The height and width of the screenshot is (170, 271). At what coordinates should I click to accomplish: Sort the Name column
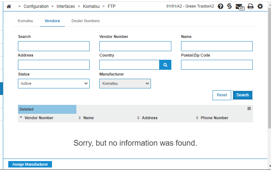(x=80, y=118)
